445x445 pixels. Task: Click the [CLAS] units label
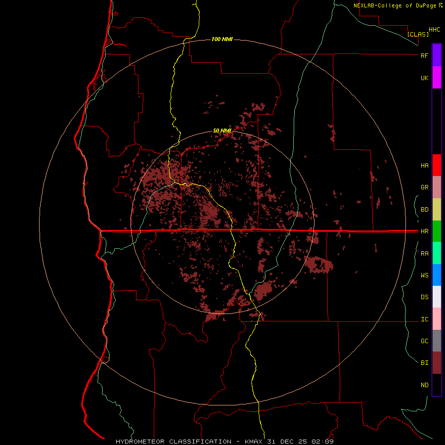point(418,34)
